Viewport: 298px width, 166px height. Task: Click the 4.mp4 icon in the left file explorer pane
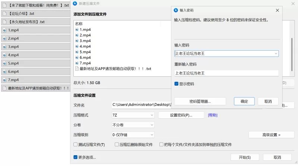4,55
